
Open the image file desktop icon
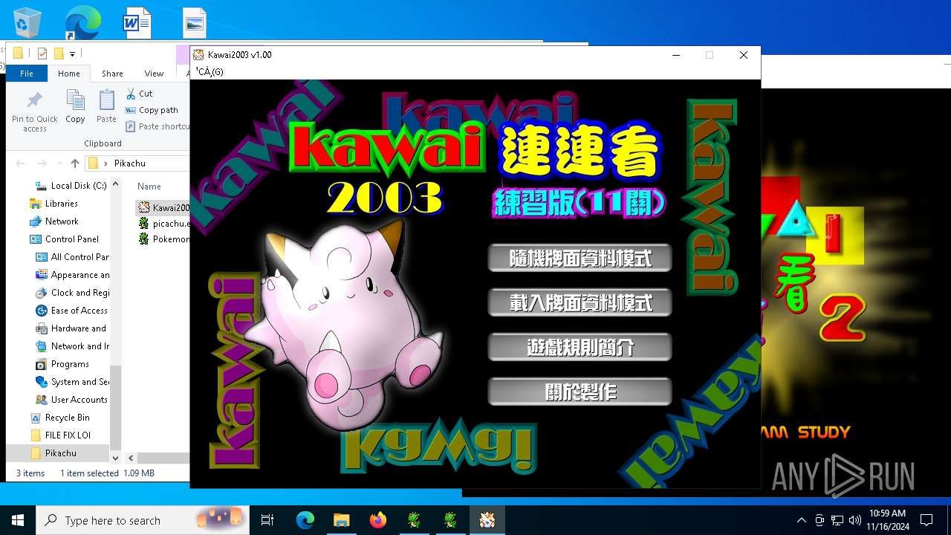point(195,22)
